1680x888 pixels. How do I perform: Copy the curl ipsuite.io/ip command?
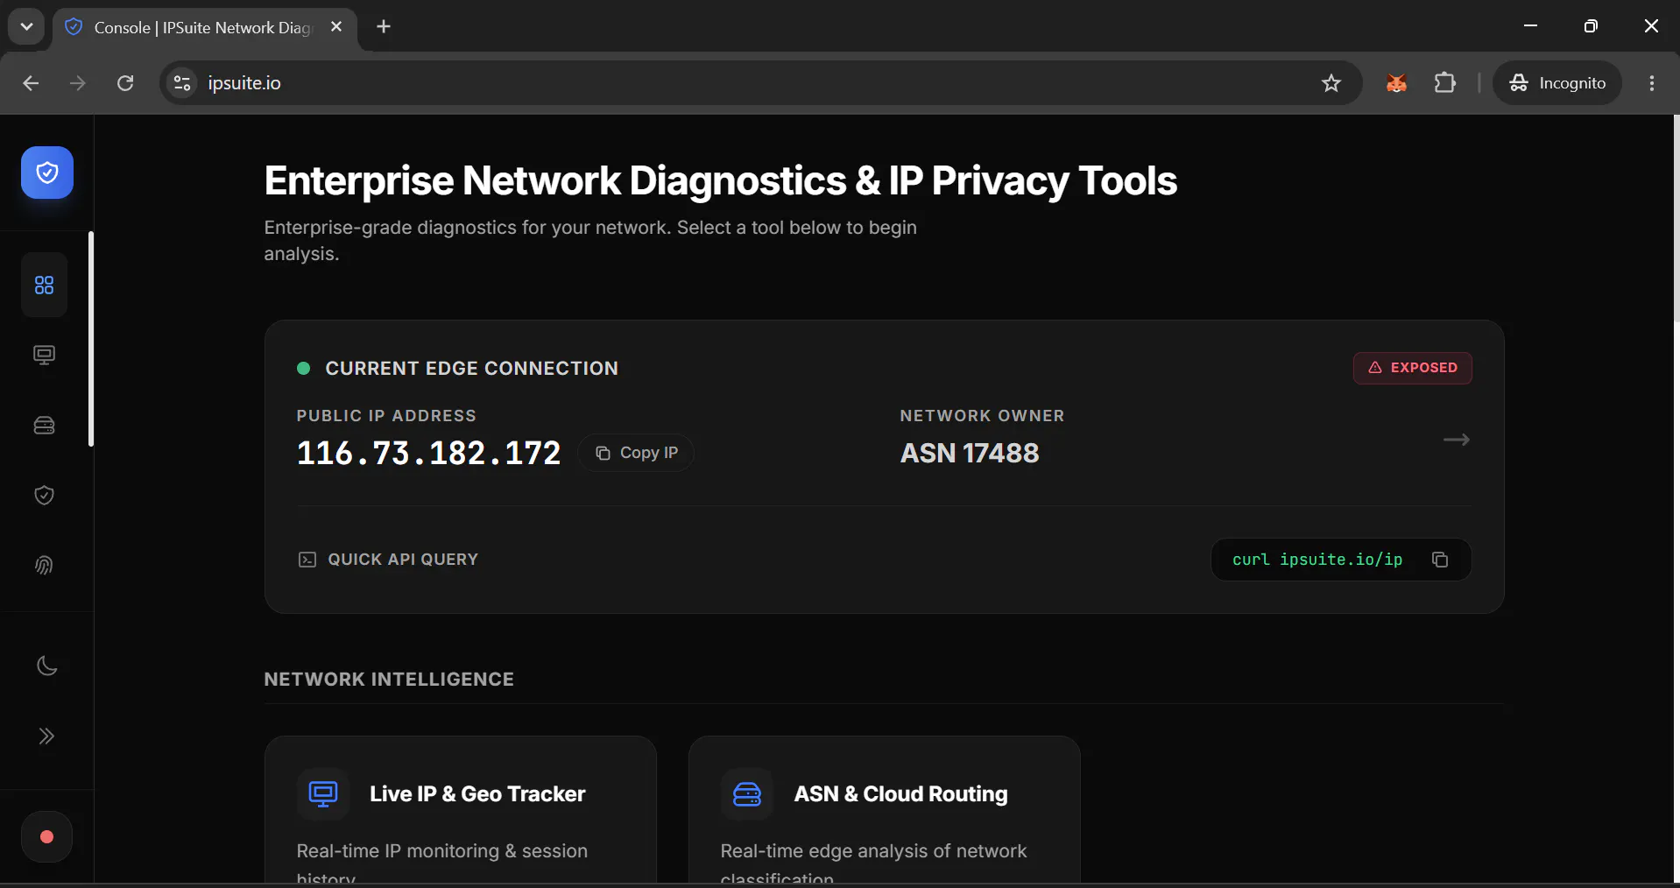1440,560
